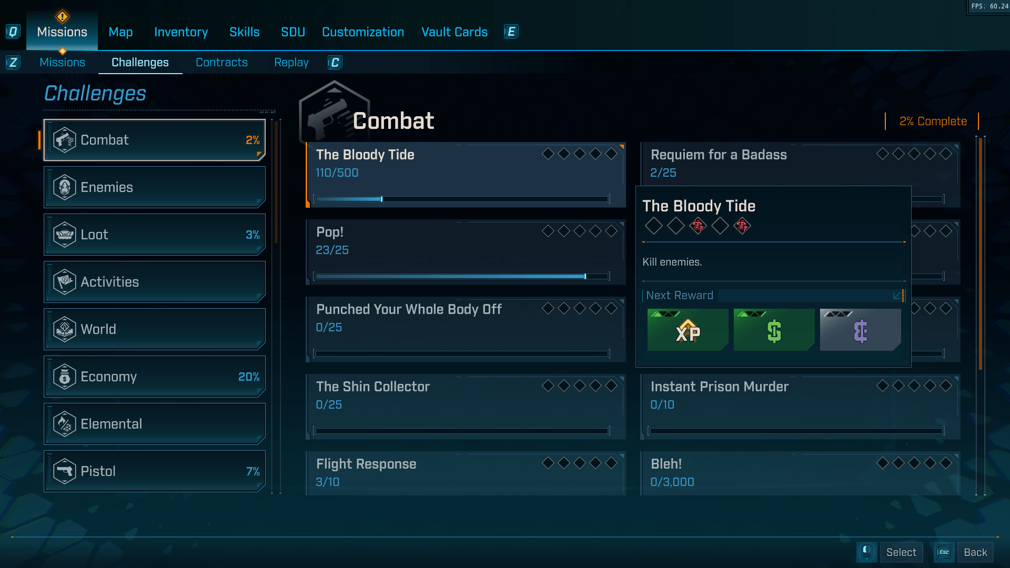The width and height of the screenshot is (1010, 568).
Task: Click the C key prompt icon
Action: pos(335,63)
